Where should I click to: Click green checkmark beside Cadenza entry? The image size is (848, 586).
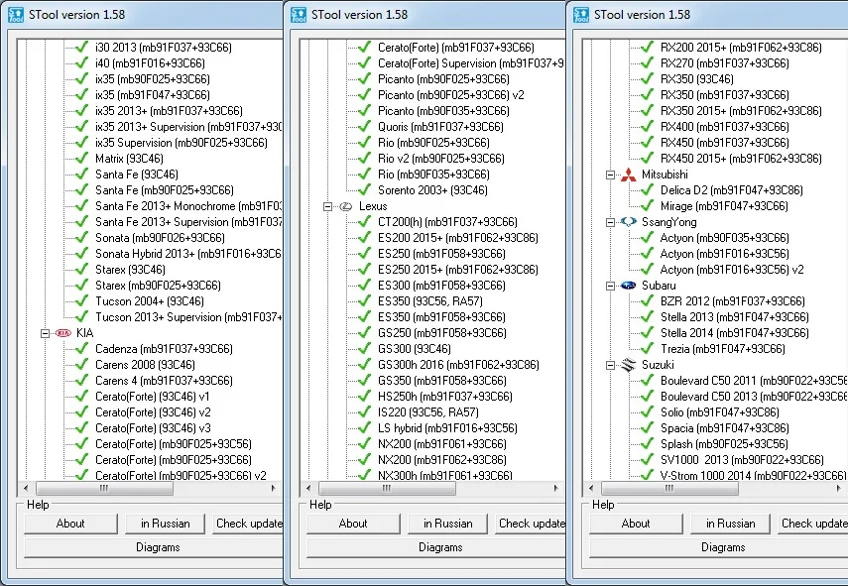pyautogui.click(x=82, y=349)
